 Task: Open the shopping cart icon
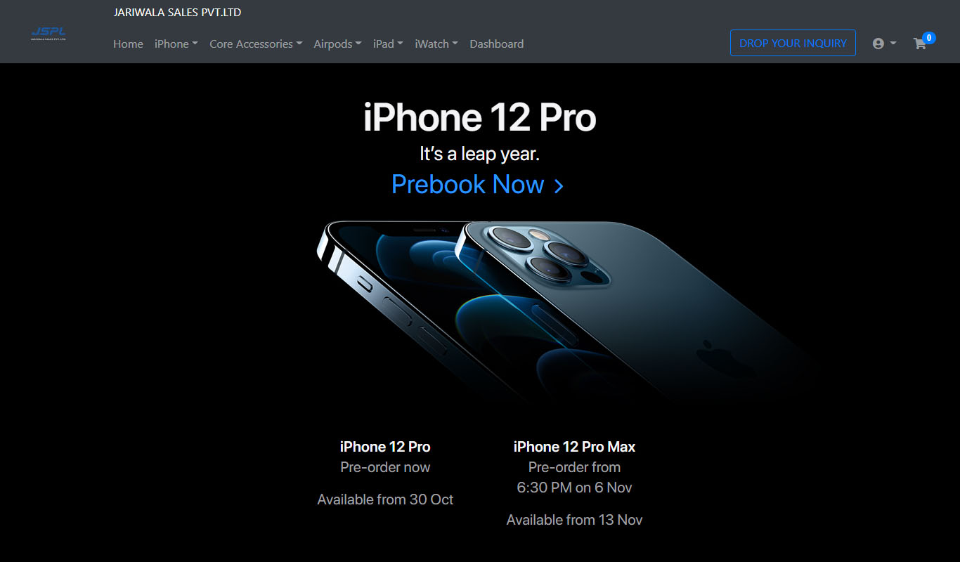point(919,44)
